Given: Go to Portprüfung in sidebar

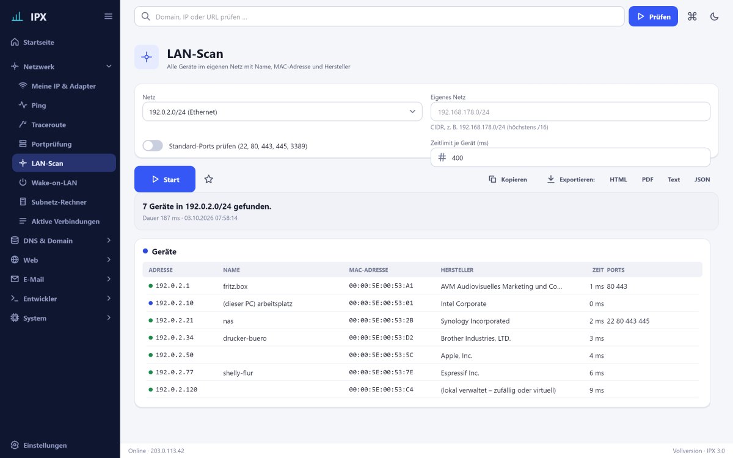Looking at the screenshot, I should click(x=64, y=144).
